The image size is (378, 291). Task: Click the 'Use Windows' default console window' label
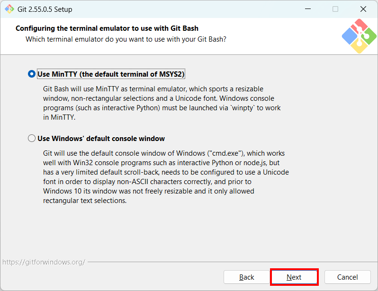click(x=101, y=139)
